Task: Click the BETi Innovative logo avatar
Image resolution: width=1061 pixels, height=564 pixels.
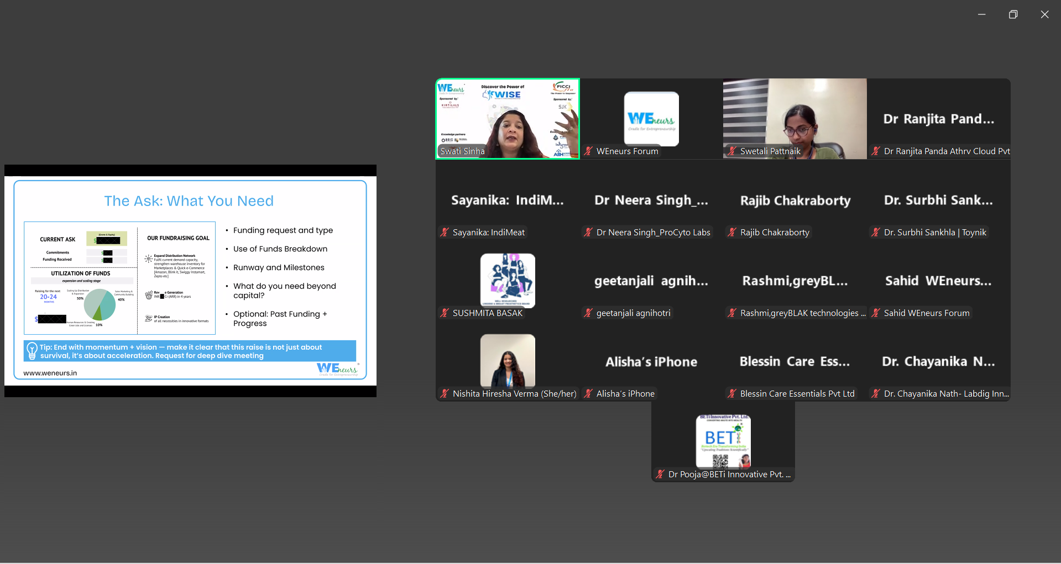Action: tap(723, 441)
